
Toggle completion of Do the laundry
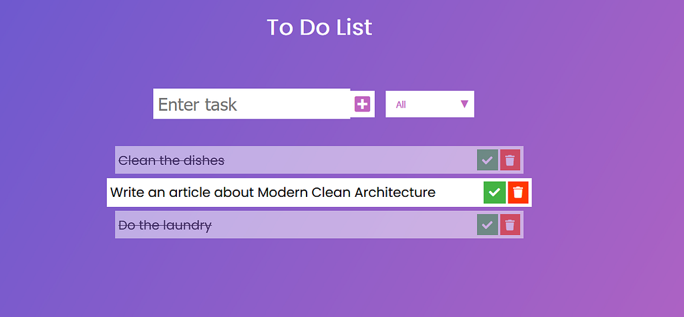(487, 225)
